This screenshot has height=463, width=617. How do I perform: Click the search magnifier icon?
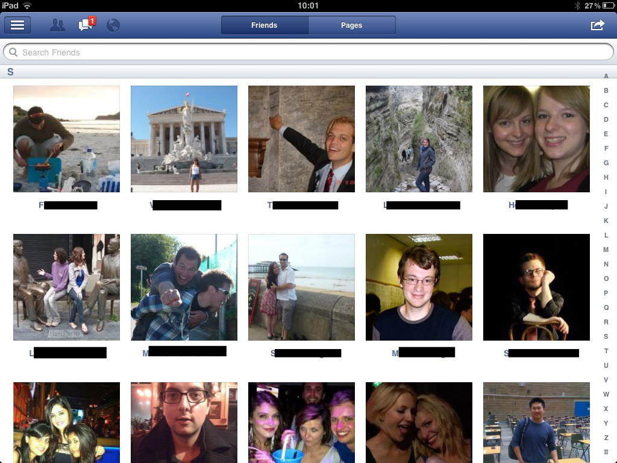click(13, 52)
